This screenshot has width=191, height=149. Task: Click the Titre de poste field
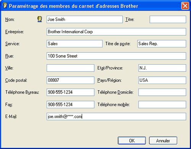(x=162, y=44)
